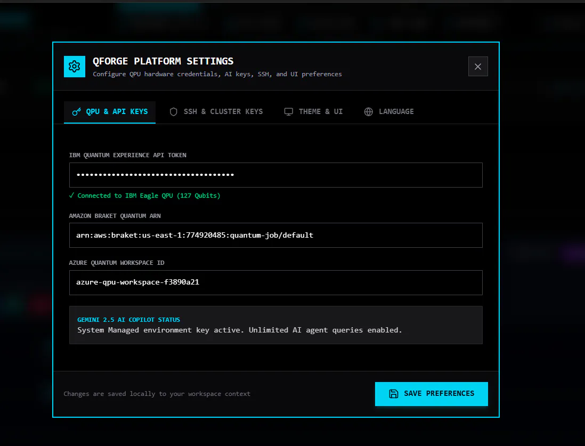Click 'QForge Platform Settings' title
The width and height of the screenshot is (585, 446).
point(163,61)
